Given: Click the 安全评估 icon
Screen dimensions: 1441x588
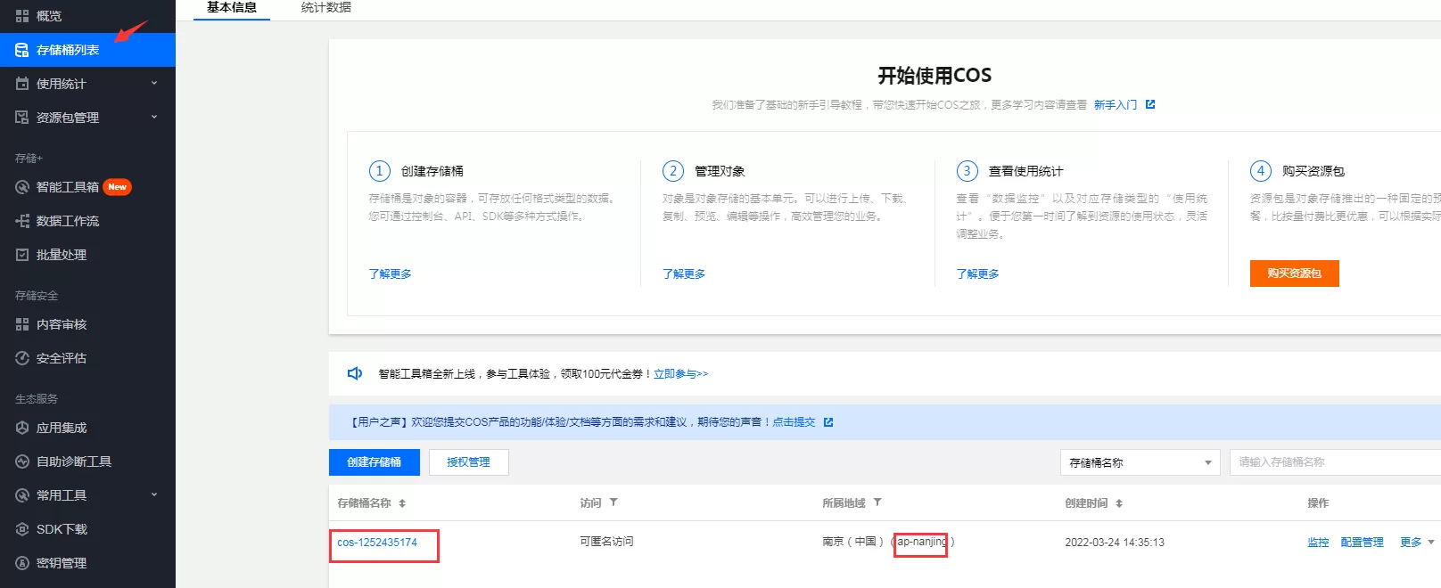Looking at the screenshot, I should pyautogui.click(x=22, y=358).
